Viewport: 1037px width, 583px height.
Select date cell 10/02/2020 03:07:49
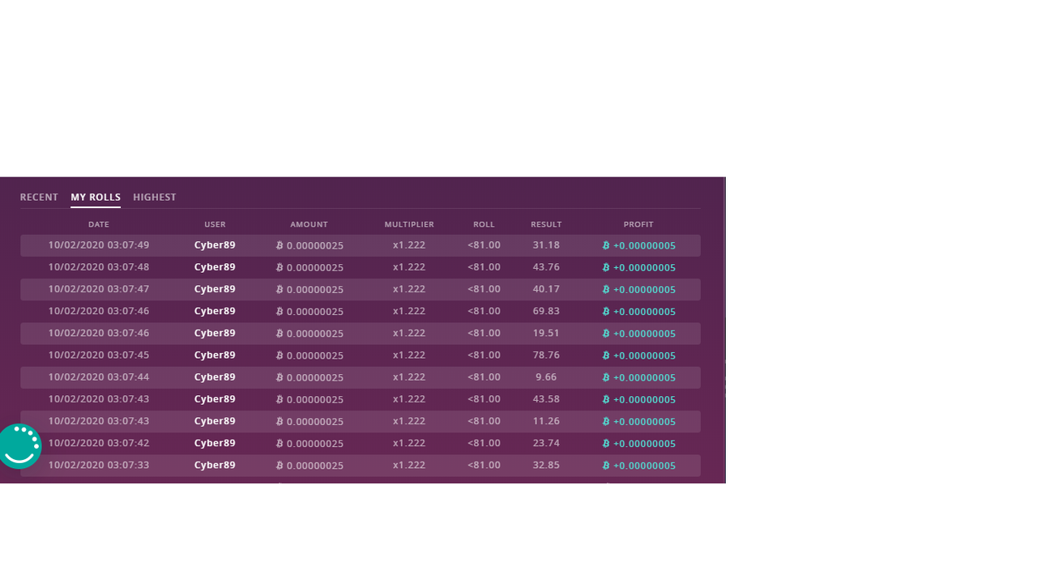pyautogui.click(x=99, y=245)
